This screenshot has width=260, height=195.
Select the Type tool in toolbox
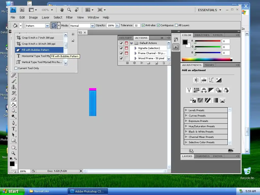pos(13,129)
